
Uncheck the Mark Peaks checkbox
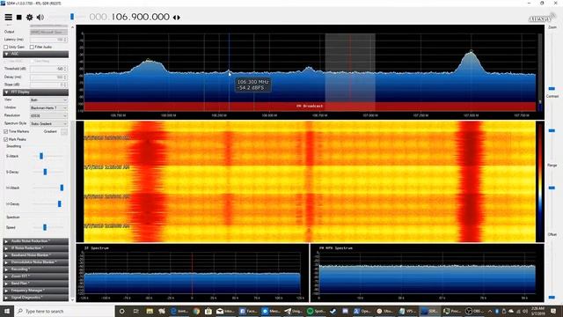[6, 139]
